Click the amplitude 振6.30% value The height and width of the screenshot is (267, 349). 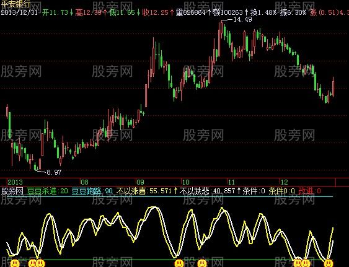click(293, 12)
